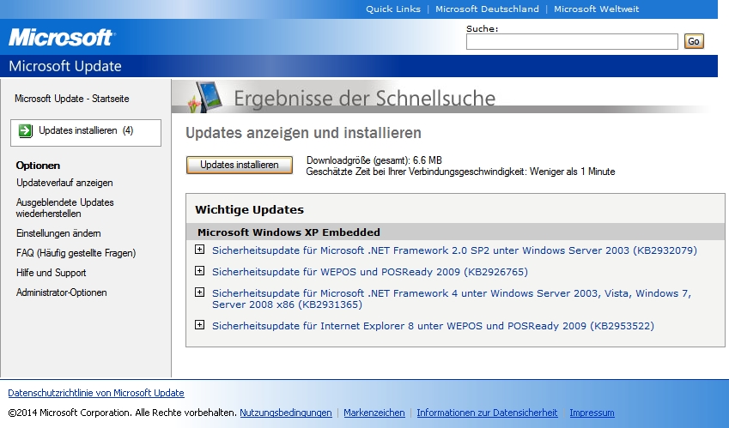This screenshot has height=428, width=729.
Task: Open Ausgeblendete Updates wiederherstellen
Action: coord(64,208)
